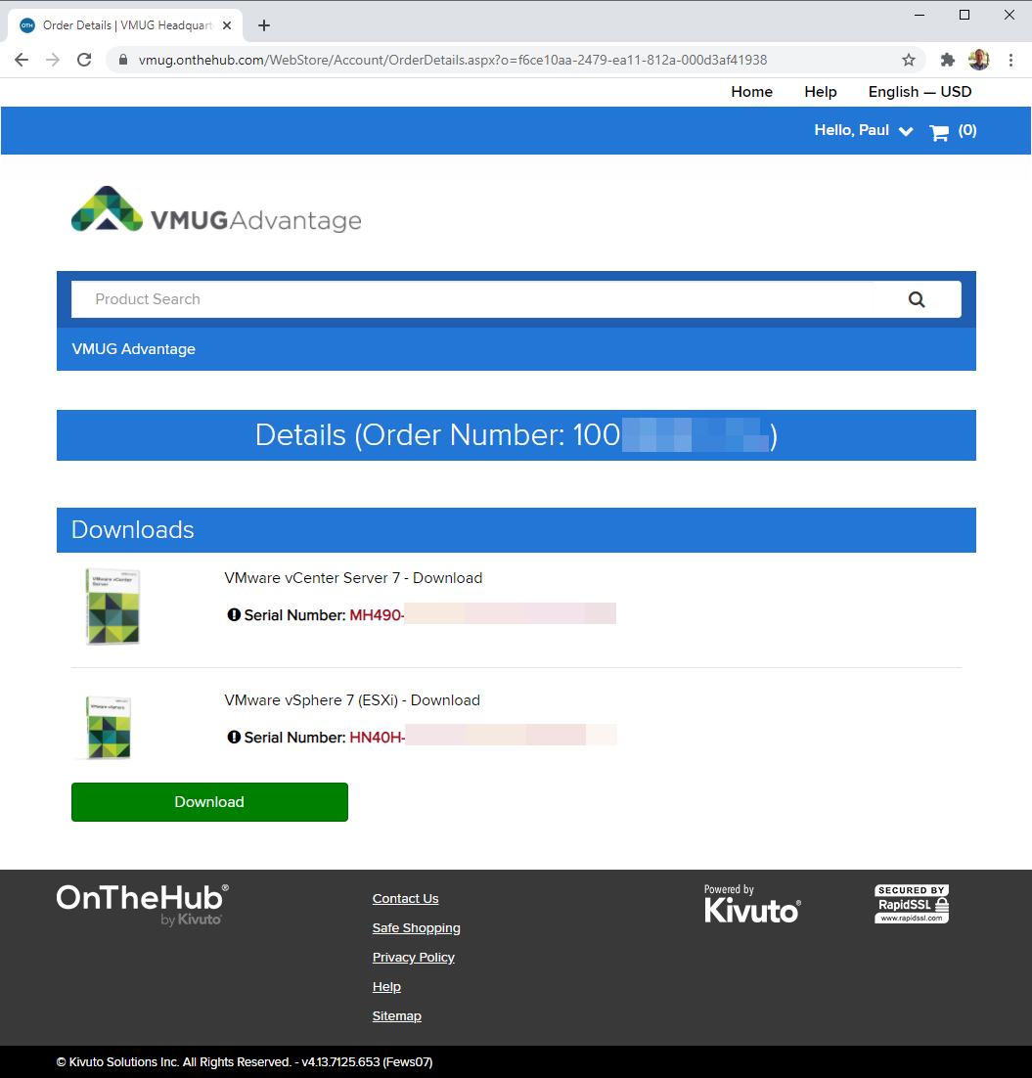View site security lock info
Screen dimensions: 1032x1078
pos(123,60)
